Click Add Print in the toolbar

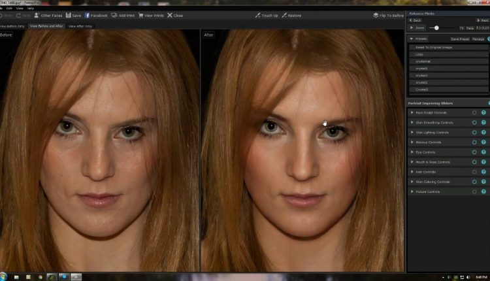pyautogui.click(x=123, y=15)
